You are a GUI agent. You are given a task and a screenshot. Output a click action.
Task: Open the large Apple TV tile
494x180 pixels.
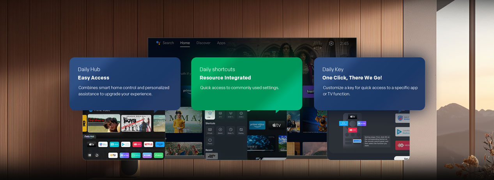tap(276, 125)
